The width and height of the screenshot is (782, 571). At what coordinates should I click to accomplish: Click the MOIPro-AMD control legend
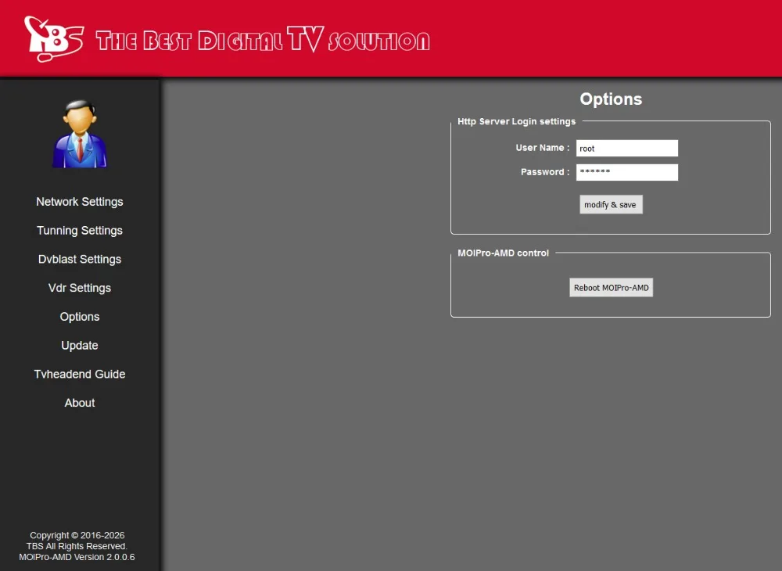tap(503, 253)
